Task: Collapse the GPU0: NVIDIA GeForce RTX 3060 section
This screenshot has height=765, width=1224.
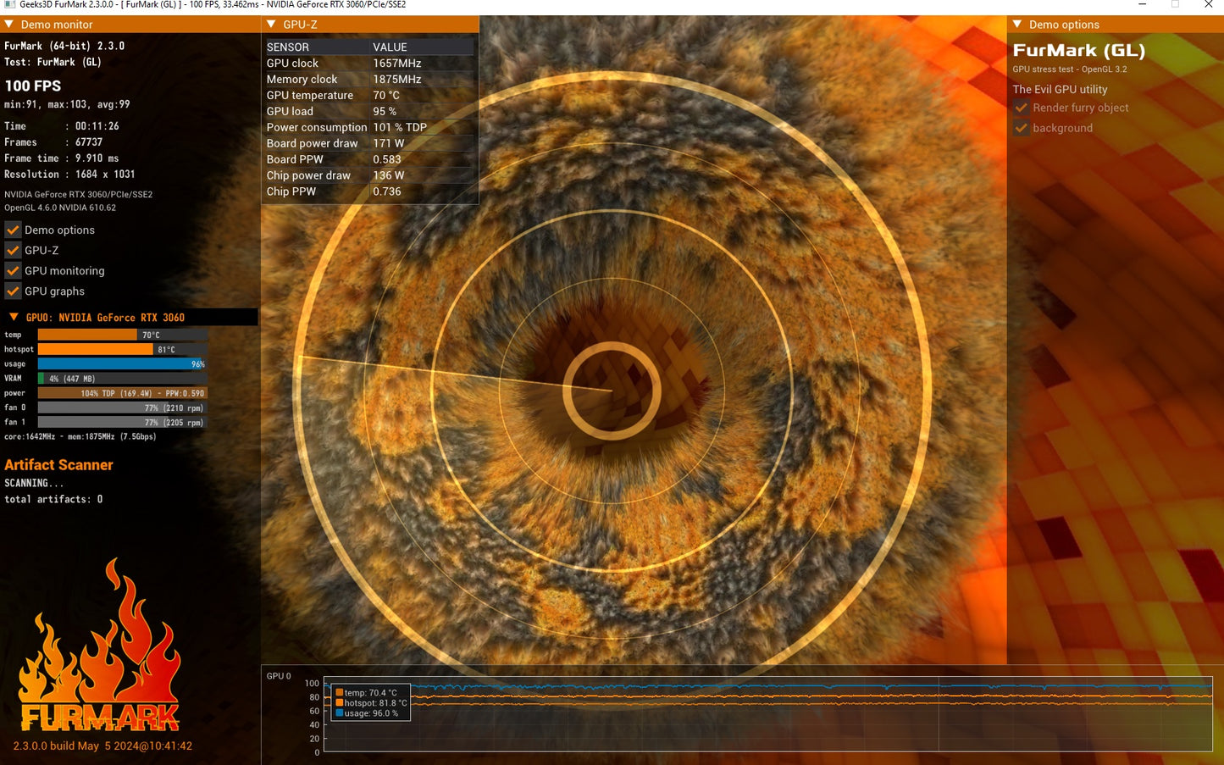Action: pos(14,318)
